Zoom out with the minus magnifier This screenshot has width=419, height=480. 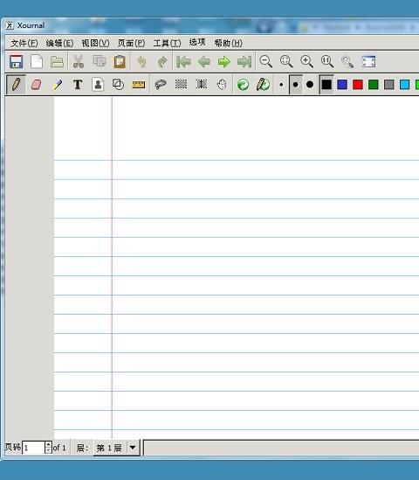coord(265,61)
